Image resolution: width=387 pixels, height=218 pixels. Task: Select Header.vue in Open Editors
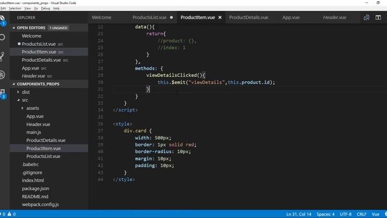49,76
